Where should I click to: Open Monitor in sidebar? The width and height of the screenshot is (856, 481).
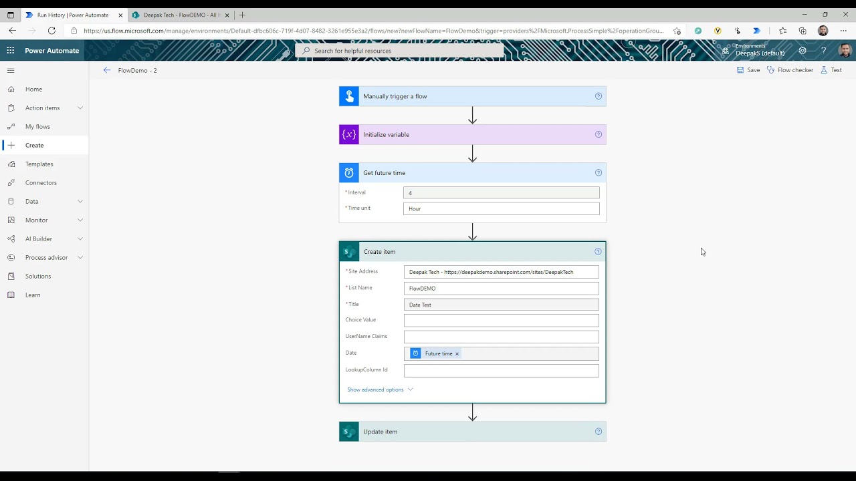pyautogui.click(x=36, y=220)
